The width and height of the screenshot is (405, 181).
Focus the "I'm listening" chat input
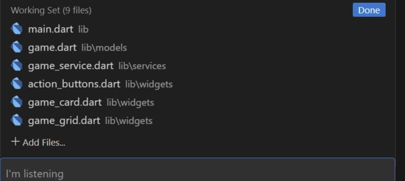(x=197, y=174)
